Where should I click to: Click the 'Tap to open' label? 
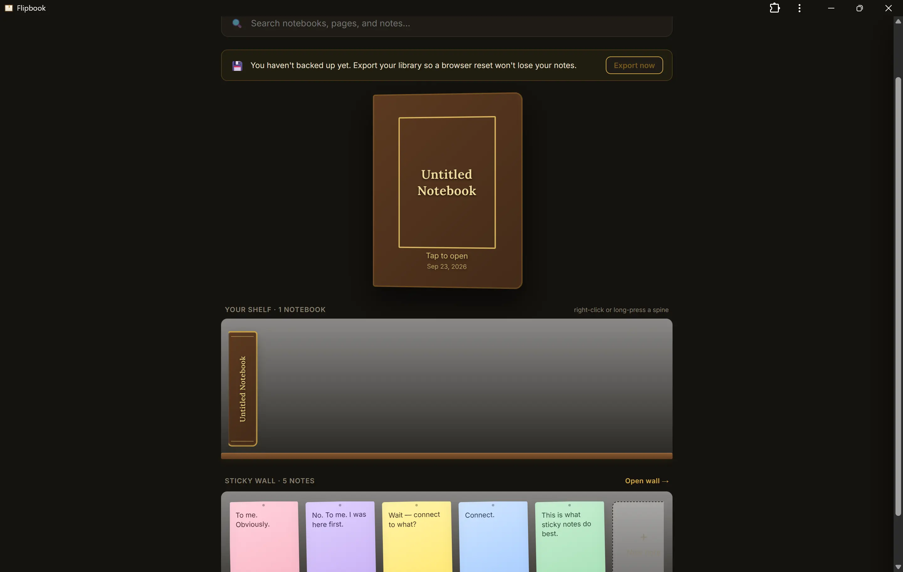pyautogui.click(x=446, y=256)
